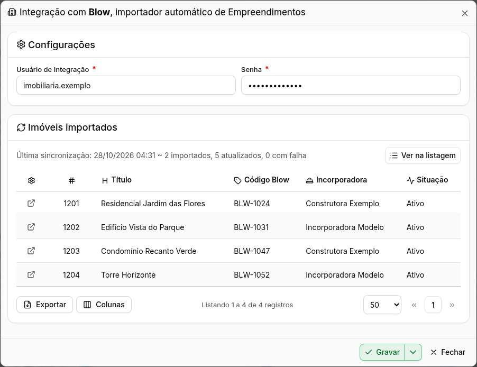
Task: Click the Fechar button
Action: pyautogui.click(x=448, y=352)
